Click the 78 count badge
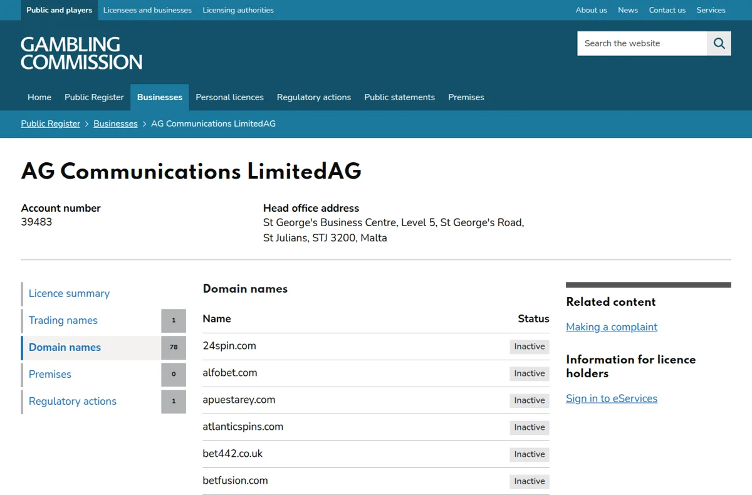The height and width of the screenshot is (495, 752). click(174, 347)
